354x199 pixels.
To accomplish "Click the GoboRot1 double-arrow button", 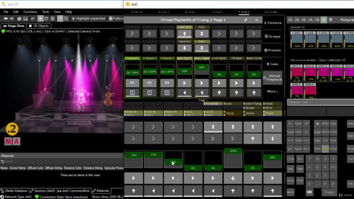I will pos(184,48).
